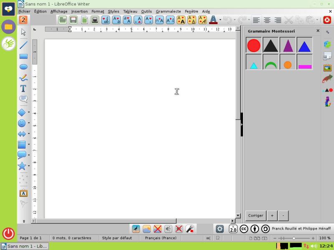Image resolution: width=334 pixels, height=250 pixels.
Task: Click the Open document folder icon
Action: coord(63,20)
